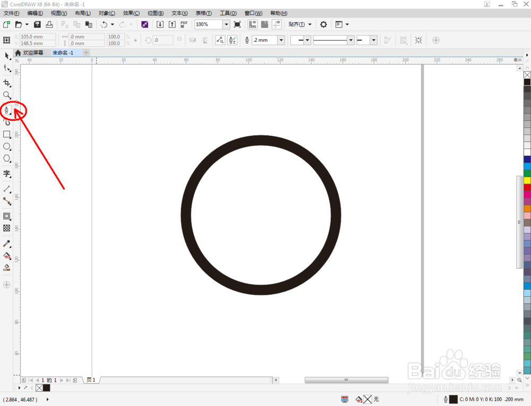
Task: Select the Freehand pen tool
Action: pos(7,110)
